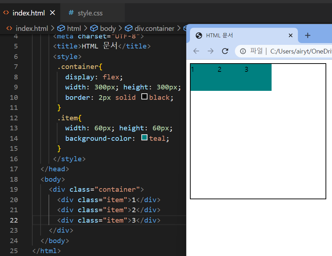Click teal item 1 in the browser page
Viewport: 332px width, 256px height.
(204, 77)
